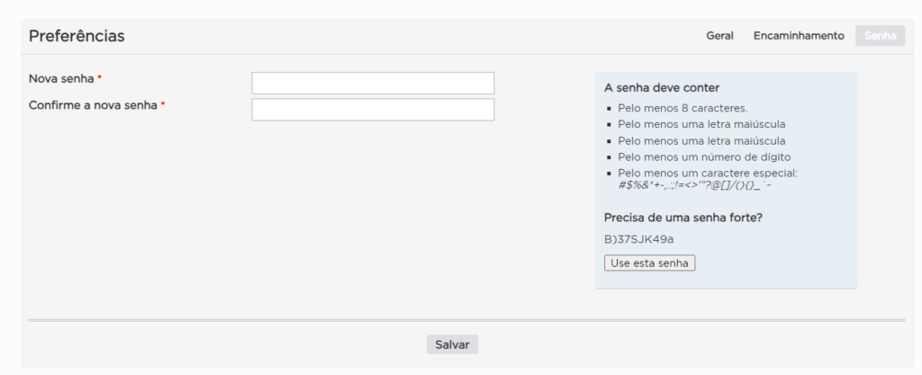
Task: Click the Preferências page heading
Action: coord(77,36)
